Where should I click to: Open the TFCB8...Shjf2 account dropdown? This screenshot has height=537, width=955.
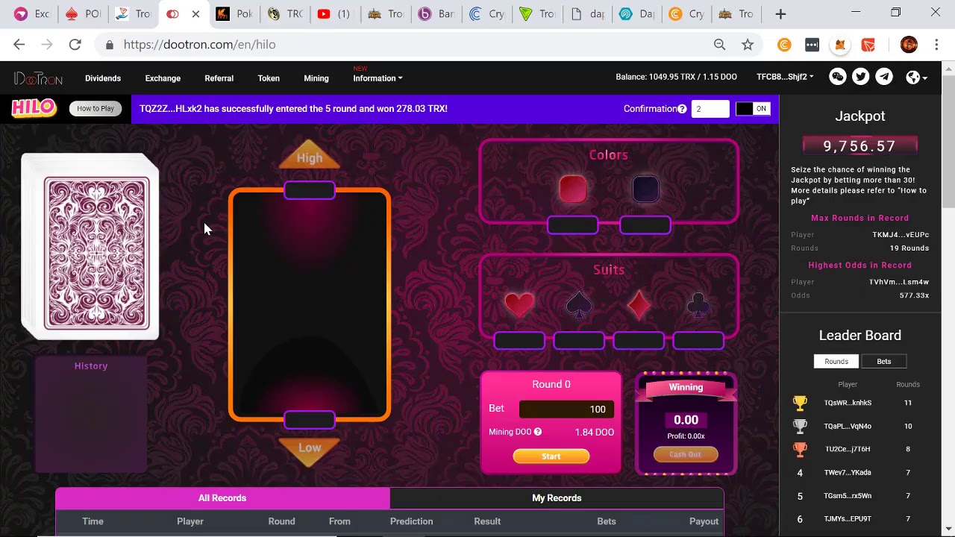[785, 77]
